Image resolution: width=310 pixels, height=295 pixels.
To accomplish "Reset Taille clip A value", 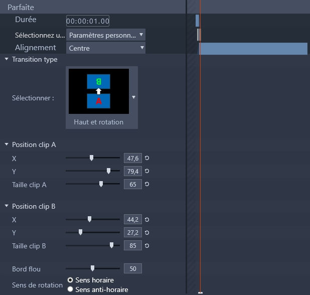I will click(147, 184).
